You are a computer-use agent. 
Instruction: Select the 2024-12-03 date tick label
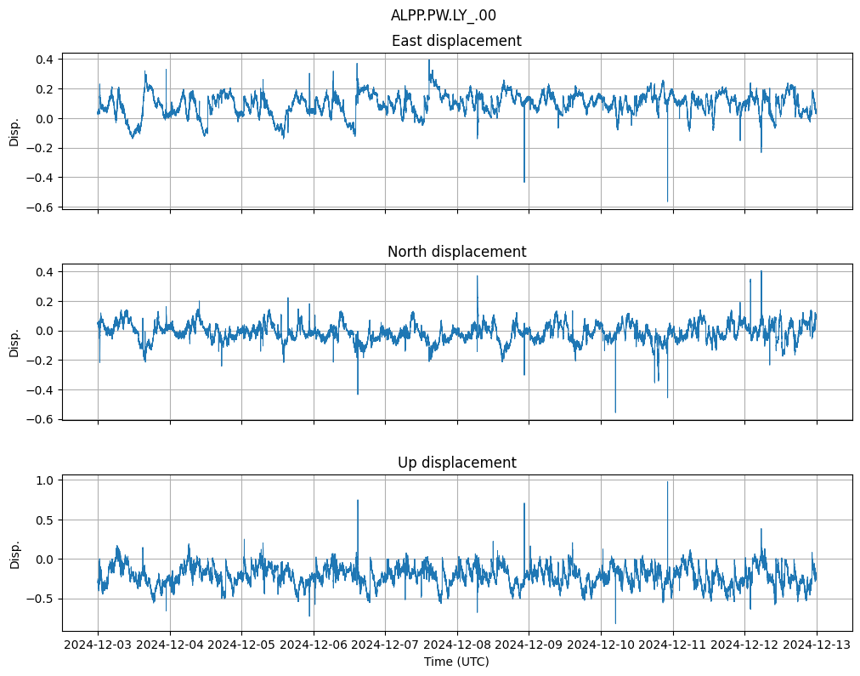click(98, 645)
